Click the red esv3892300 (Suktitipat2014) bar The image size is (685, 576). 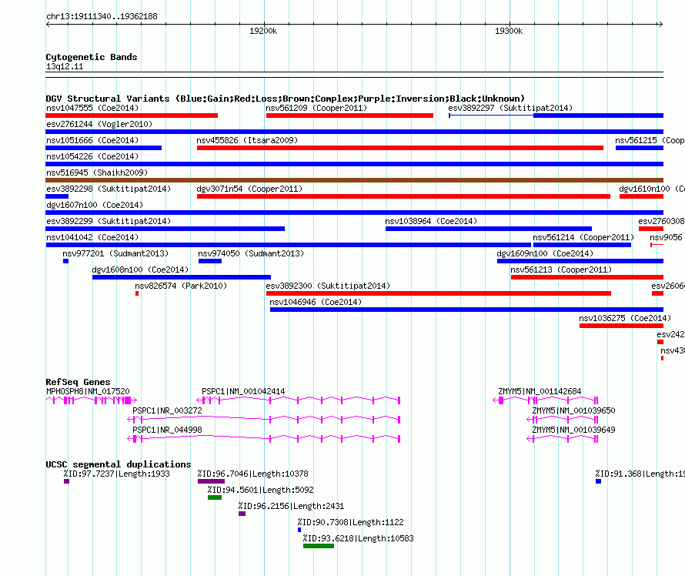pos(439,293)
